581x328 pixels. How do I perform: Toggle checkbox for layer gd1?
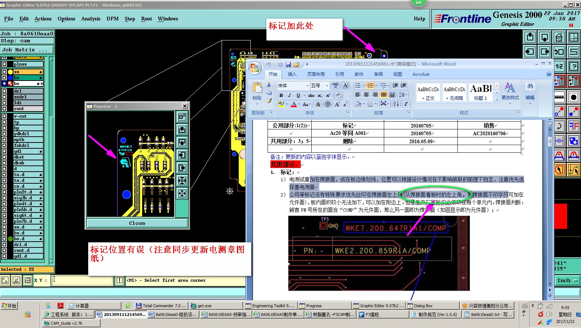coord(4,151)
